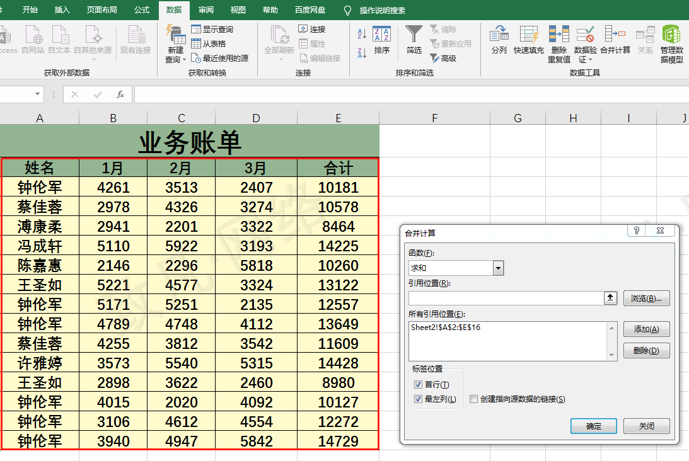Image resolution: width=689 pixels, height=461 pixels.
Task: Click the 引用位置 input field
Action: pos(506,298)
